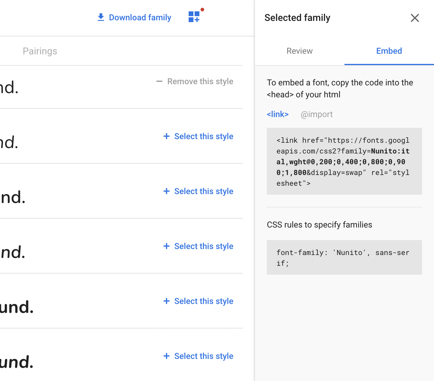
Task: Choose the <link> embed option
Action: click(x=278, y=114)
